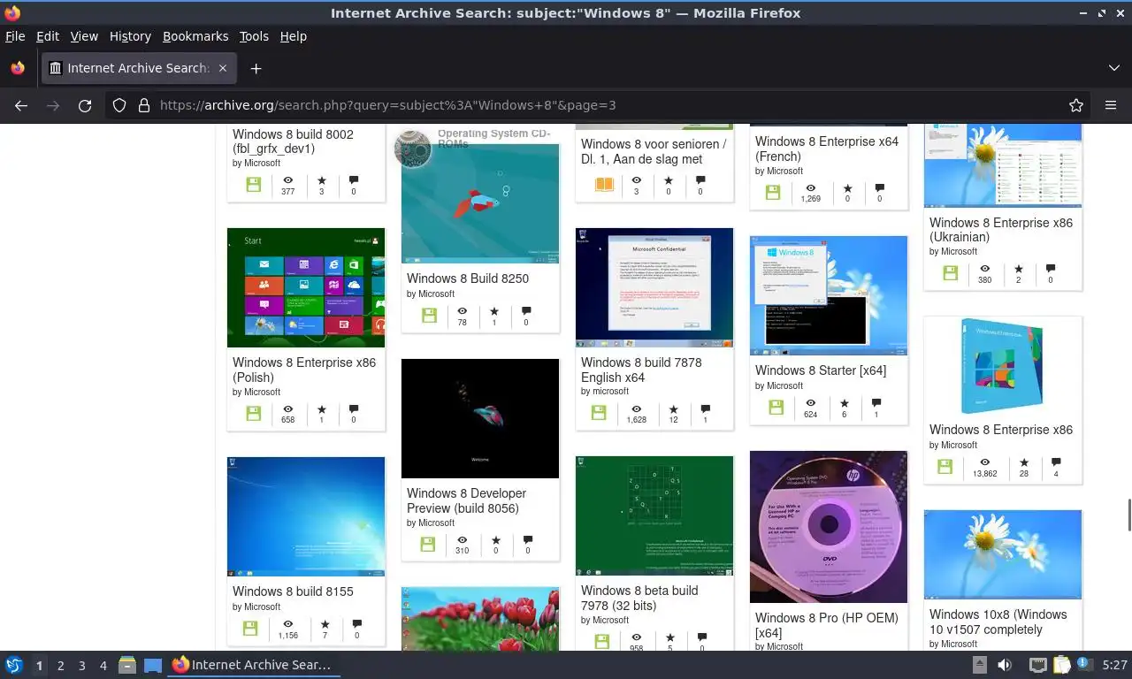Open Windows 10x8 (Windows 10 v1507 completely link
The width and height of the screenshot is (1132, 679).
(998, 622)
